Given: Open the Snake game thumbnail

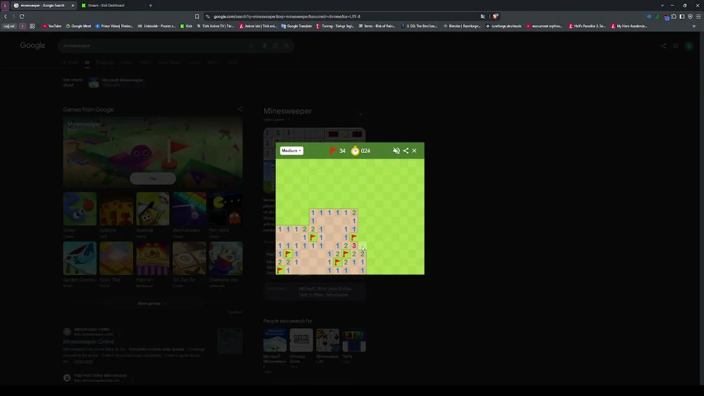Looking at the screenshot, I should pos(80,209).
